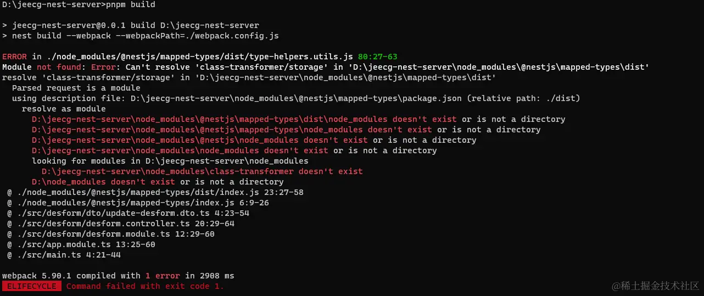Click the nest build --webpack command line
704x296 pixels.
tap(141, 36)
